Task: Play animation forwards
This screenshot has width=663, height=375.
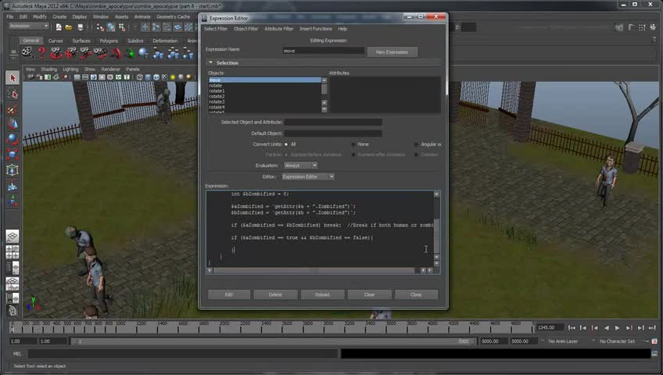Action: tap(618, 327)
